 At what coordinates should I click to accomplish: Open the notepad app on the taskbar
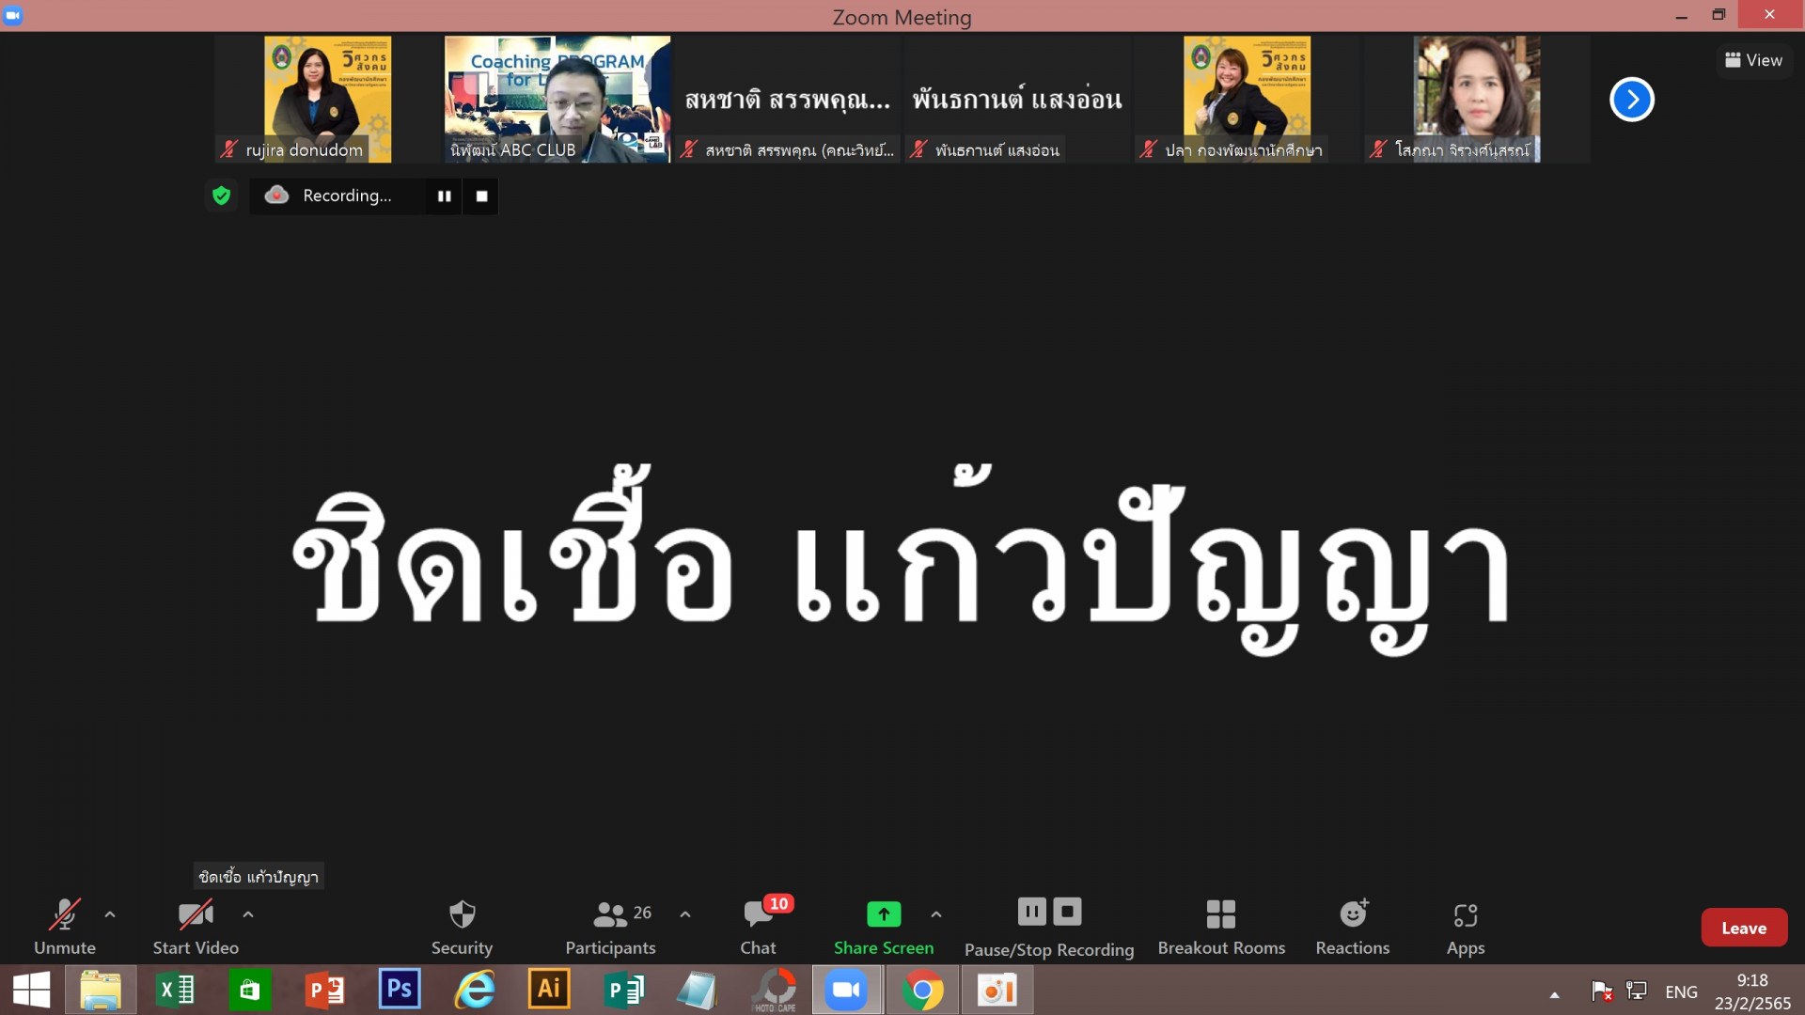point(698,990)
